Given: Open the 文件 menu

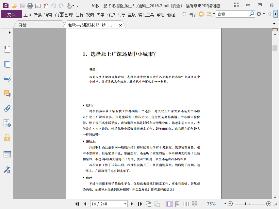Looking at the screenshot, I should pos(11,15).
